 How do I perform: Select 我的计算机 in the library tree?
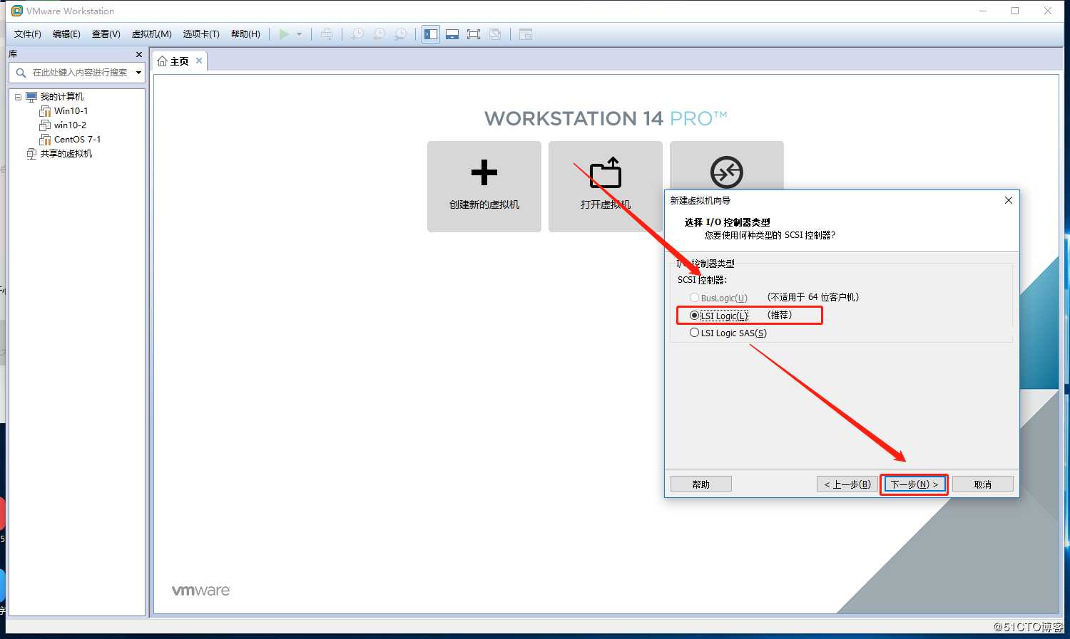pyautogui.click(x=62, y=97)
